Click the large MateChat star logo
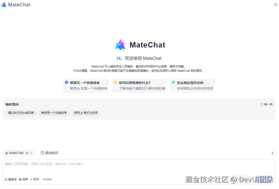The height and width of the screenshot is (189, 279). (x=120, y=45)
